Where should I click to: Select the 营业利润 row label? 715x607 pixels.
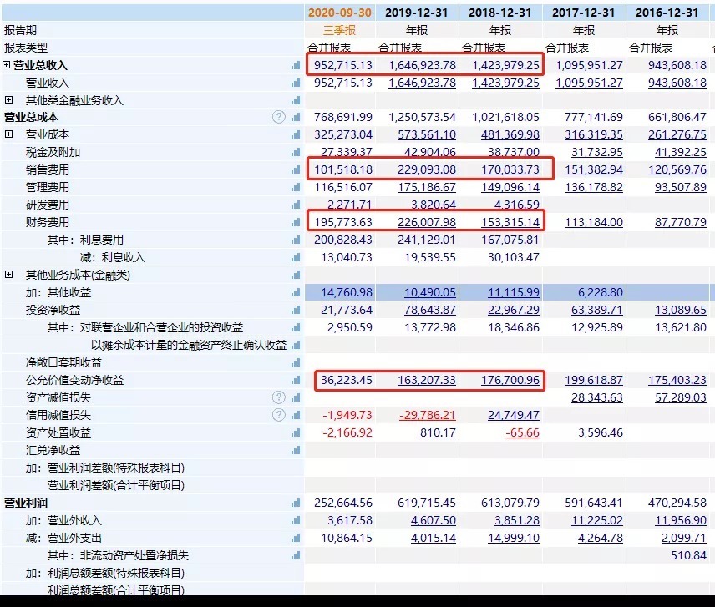tap(26, 503)
